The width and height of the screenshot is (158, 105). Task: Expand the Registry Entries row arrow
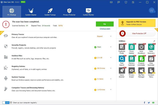click(x=111, y=68)
